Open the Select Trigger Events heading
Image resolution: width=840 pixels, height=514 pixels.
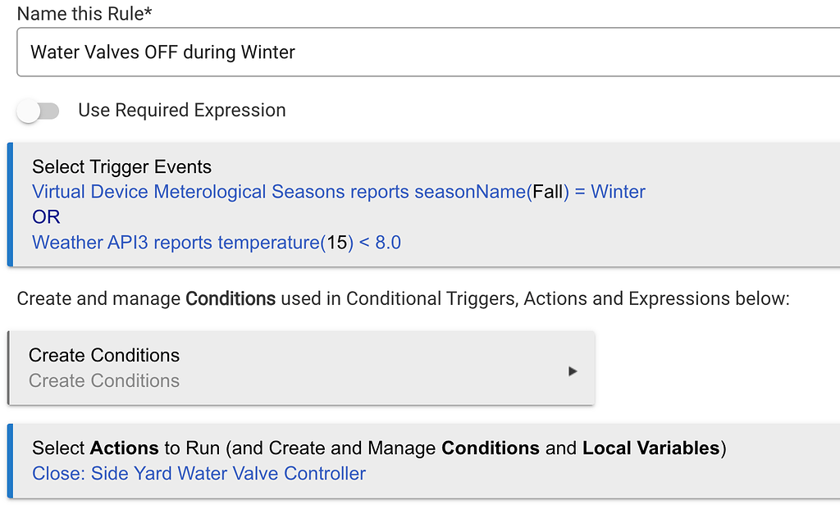click(x=121, y=167)
